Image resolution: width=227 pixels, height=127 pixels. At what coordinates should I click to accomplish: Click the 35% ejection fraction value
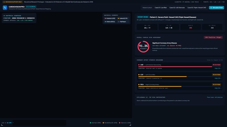tap(190, 28)
